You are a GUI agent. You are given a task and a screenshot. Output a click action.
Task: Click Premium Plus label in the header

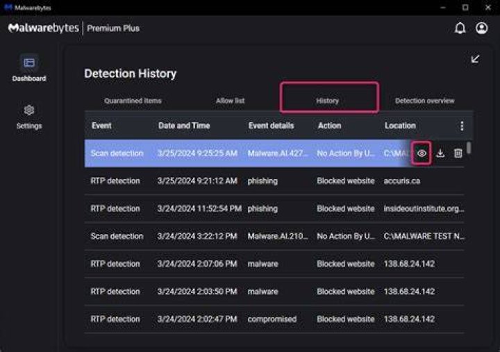click(113, 28)
